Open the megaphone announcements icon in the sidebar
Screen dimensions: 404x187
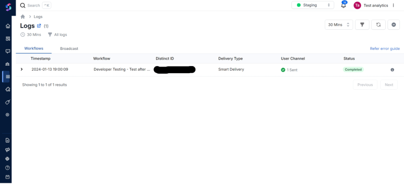pyautogui.click(x=8, y=150)
